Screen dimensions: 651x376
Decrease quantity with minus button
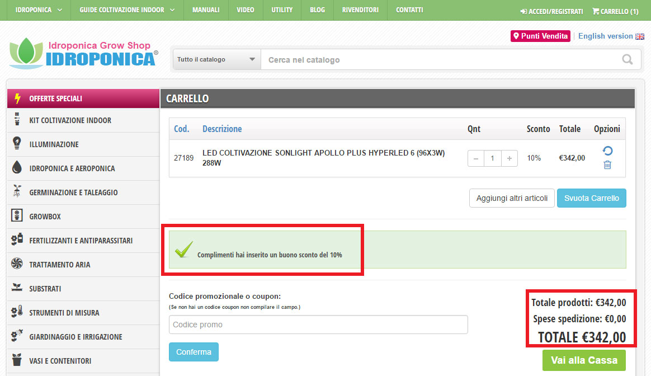(476, 158)
